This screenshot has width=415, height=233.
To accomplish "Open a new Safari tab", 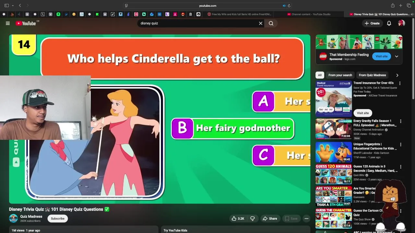I will pyautogui.click(x=401, y=6).
